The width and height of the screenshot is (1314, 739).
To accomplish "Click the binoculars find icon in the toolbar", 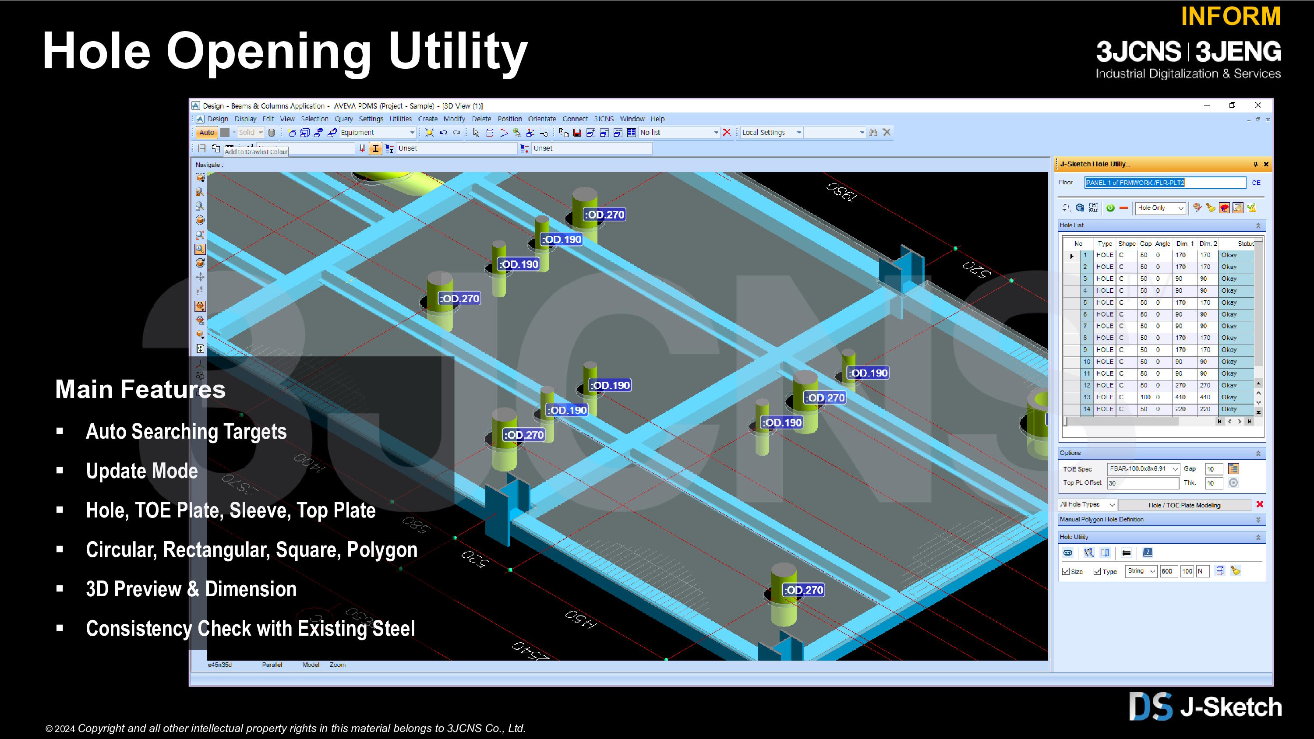I will point(873,133).
